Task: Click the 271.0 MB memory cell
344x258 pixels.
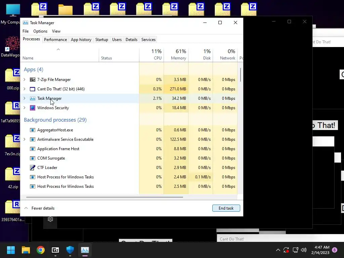Action: (x=176, y=89)
